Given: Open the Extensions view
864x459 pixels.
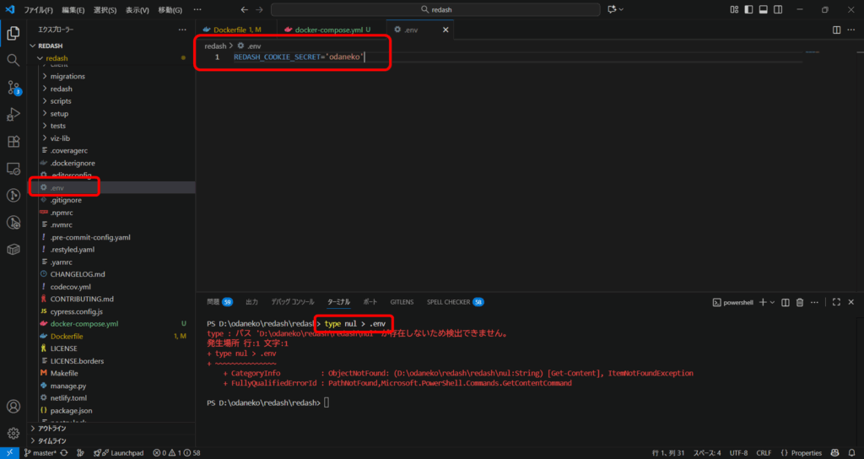Looking at the screenshot, I should (x=13, y=142).
